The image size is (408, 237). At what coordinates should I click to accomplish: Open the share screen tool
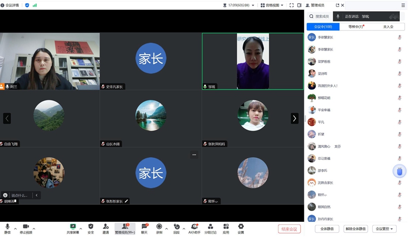73,226
